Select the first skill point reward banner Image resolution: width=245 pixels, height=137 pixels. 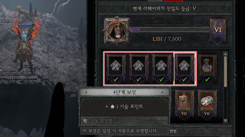click(x=116, y=68)
